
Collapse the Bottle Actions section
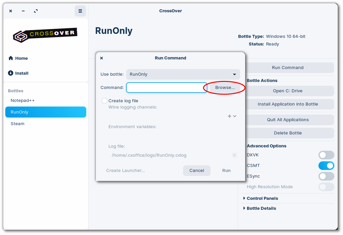[262, 81]
